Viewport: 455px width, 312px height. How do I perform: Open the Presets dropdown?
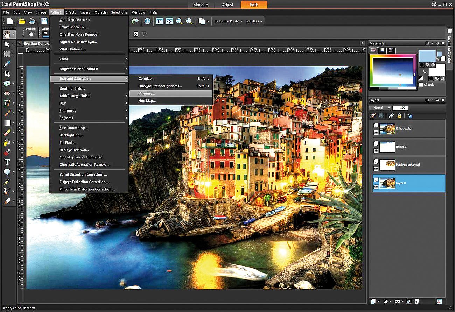click(x=31, y=34)
